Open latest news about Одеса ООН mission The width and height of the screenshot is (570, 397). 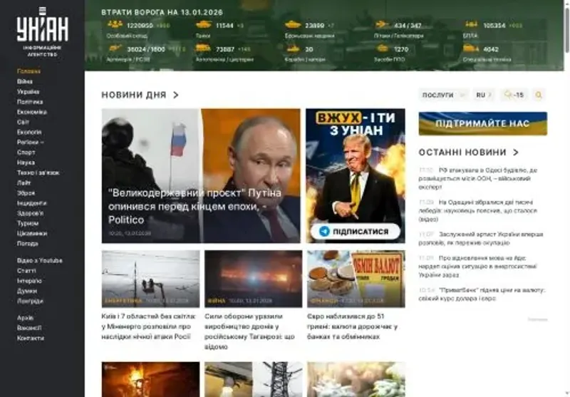point(478,178)
